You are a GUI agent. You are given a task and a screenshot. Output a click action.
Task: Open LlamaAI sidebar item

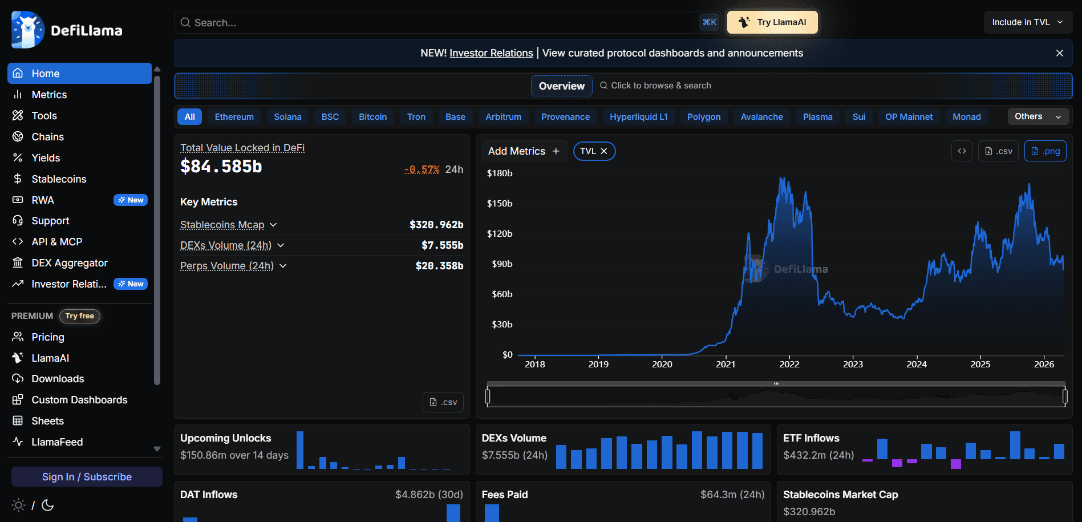[79, 358]
